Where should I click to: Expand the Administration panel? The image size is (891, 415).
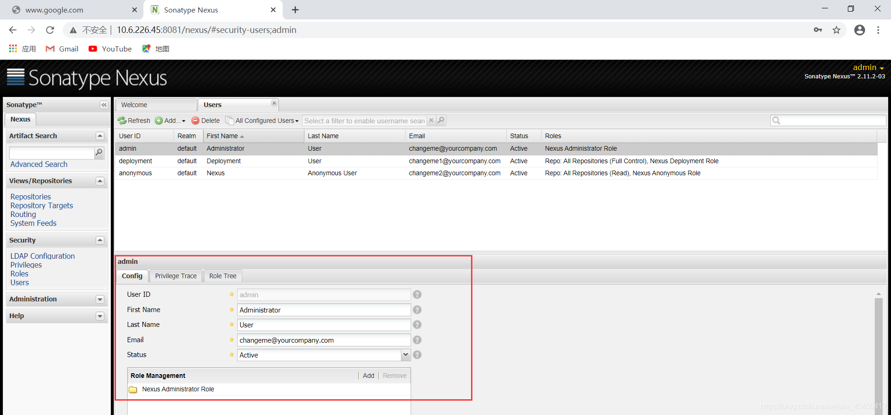100,300
